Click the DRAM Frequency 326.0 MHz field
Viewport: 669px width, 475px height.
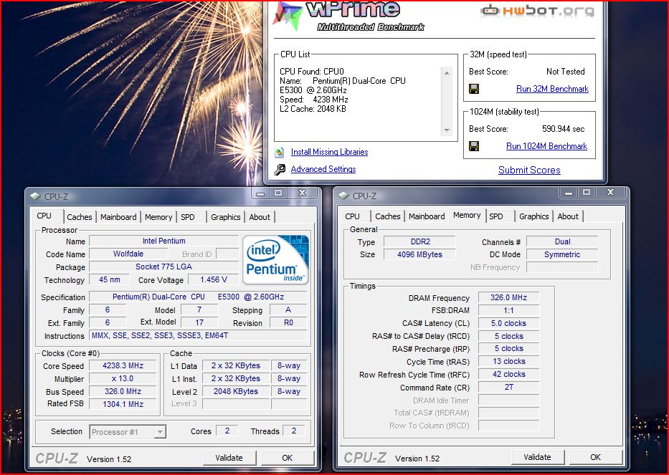(508, 297)
